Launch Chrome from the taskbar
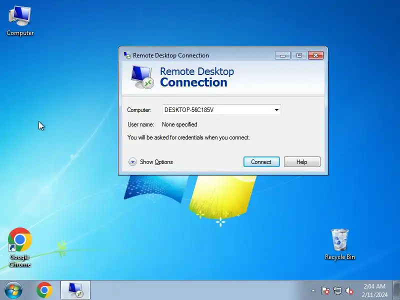400x300 pixels. [x=44, y=290]
